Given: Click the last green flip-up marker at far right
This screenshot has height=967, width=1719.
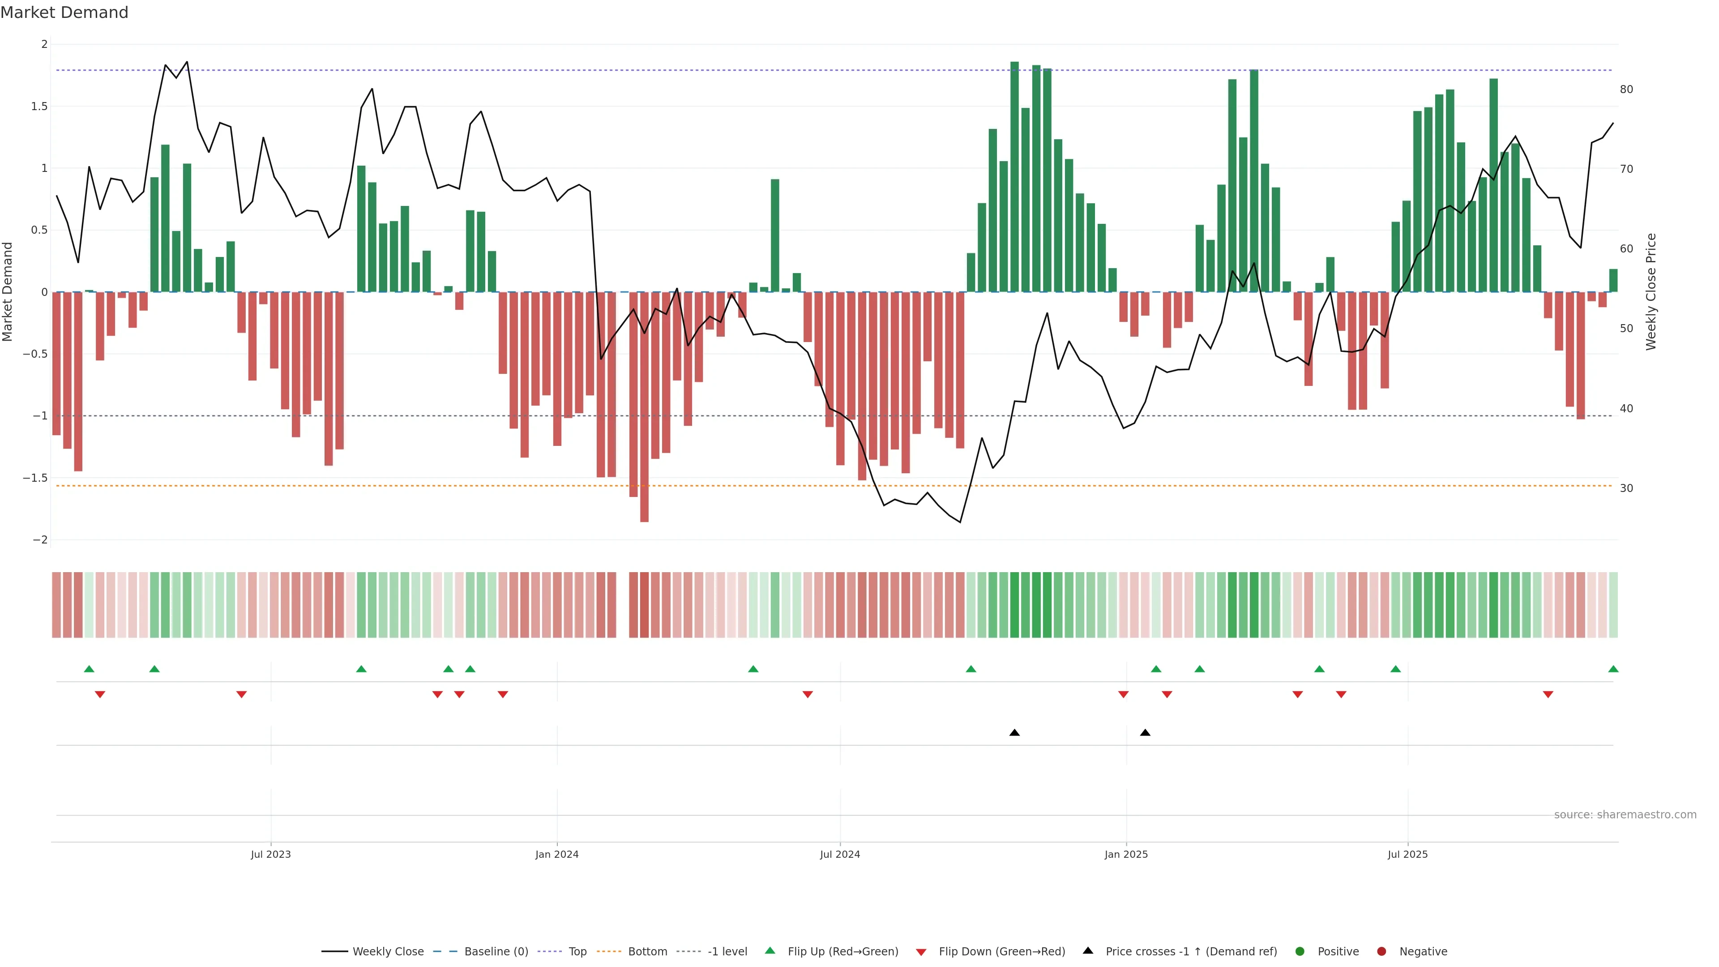Looking at the screenshot, I should coord(1613,669).
